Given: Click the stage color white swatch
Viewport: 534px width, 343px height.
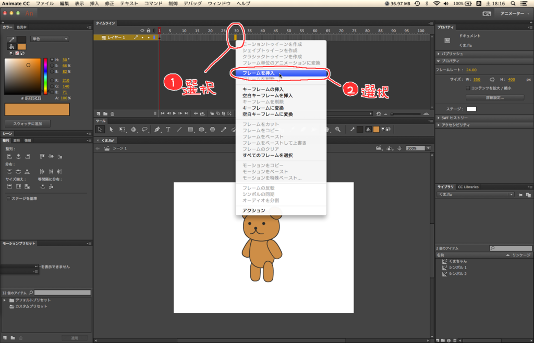Looking at the screenshot, I should coord(471,109).
